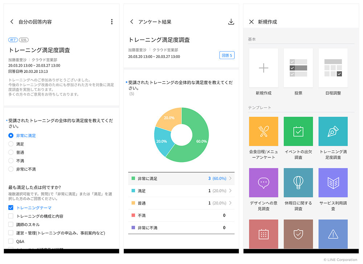Tap the plus icon to create new survey

pyautogui.click(x=264, y=68)
